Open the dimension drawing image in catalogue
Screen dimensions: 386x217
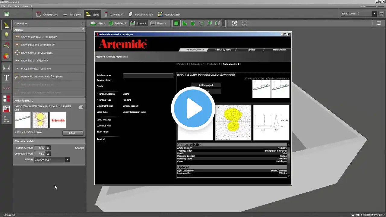[271, 122]
